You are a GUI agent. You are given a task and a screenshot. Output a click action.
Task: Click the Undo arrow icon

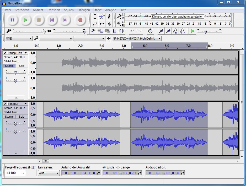[x=132, y=31]
